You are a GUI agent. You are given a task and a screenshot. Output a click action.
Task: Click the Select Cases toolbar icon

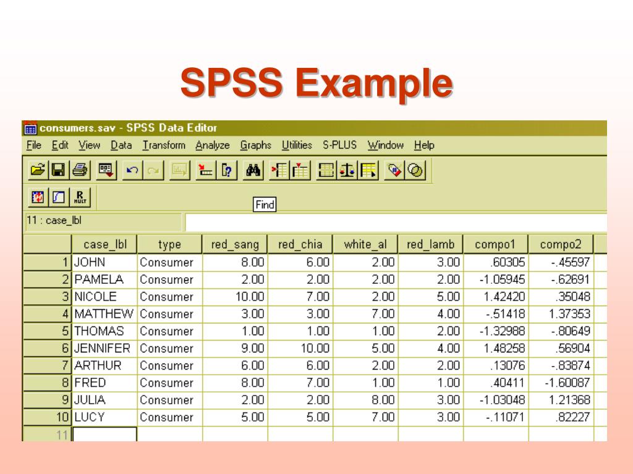coord(368,170)
